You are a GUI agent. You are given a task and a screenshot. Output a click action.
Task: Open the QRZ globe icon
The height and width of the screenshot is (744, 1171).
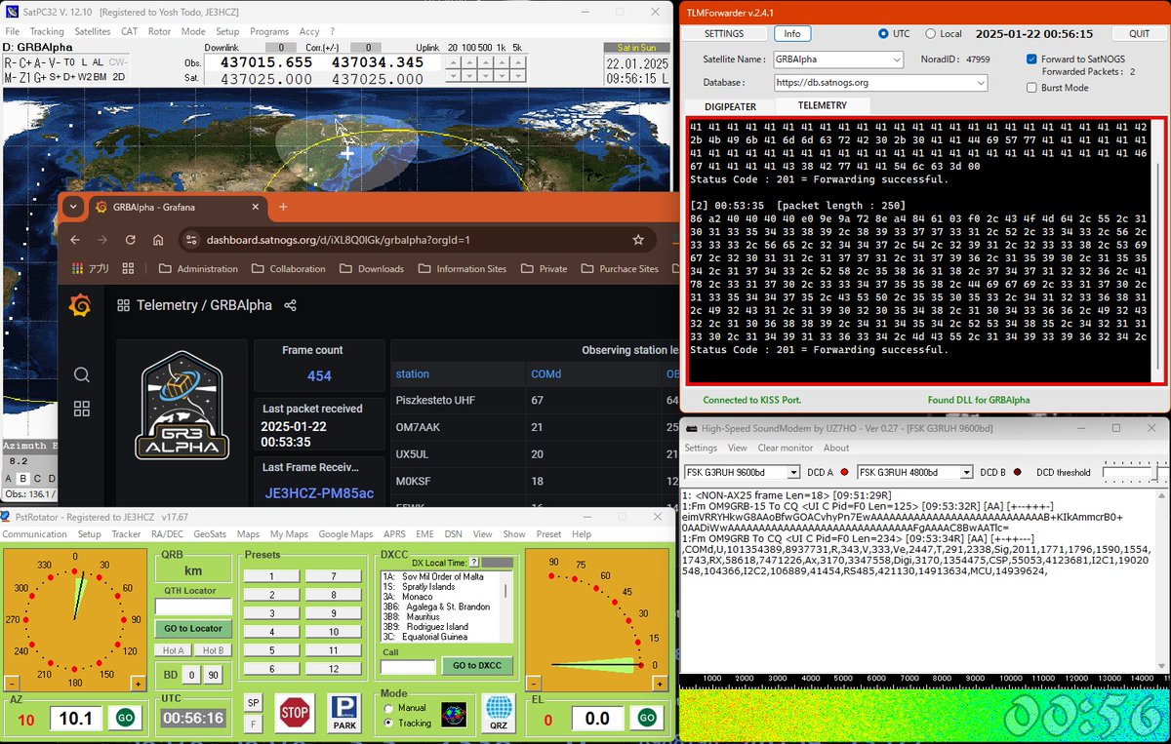499,712
